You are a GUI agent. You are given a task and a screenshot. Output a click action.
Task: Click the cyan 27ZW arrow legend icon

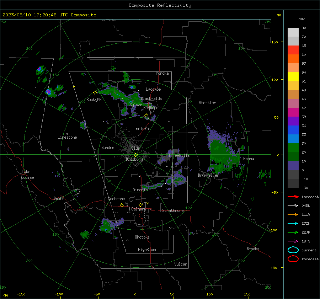coord(293,224)
